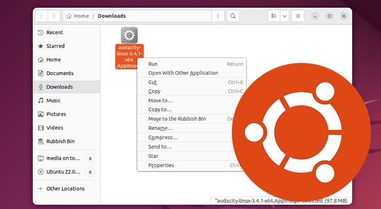Choose Compress… from the context menu
381x209 pixels.
coord(185,137)
